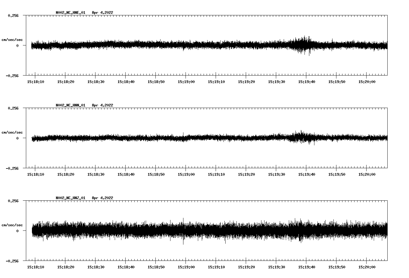Viewport: 409px width, 278px height.
Task: Click the 0.256 upper limit on HNN plot
Action: coord(13,108)
